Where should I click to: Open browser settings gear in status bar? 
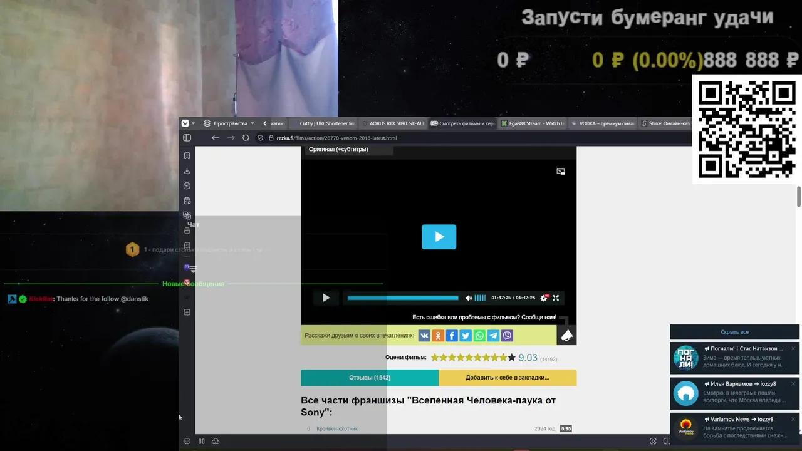pyautogui.click(x=187, y=441)
